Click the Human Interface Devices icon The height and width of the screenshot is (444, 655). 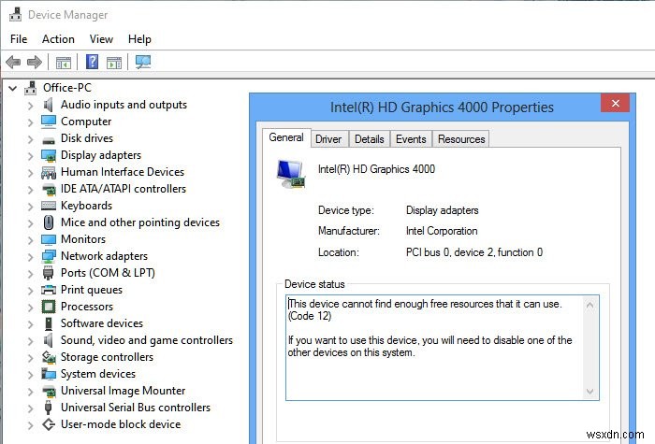[49, 172]
